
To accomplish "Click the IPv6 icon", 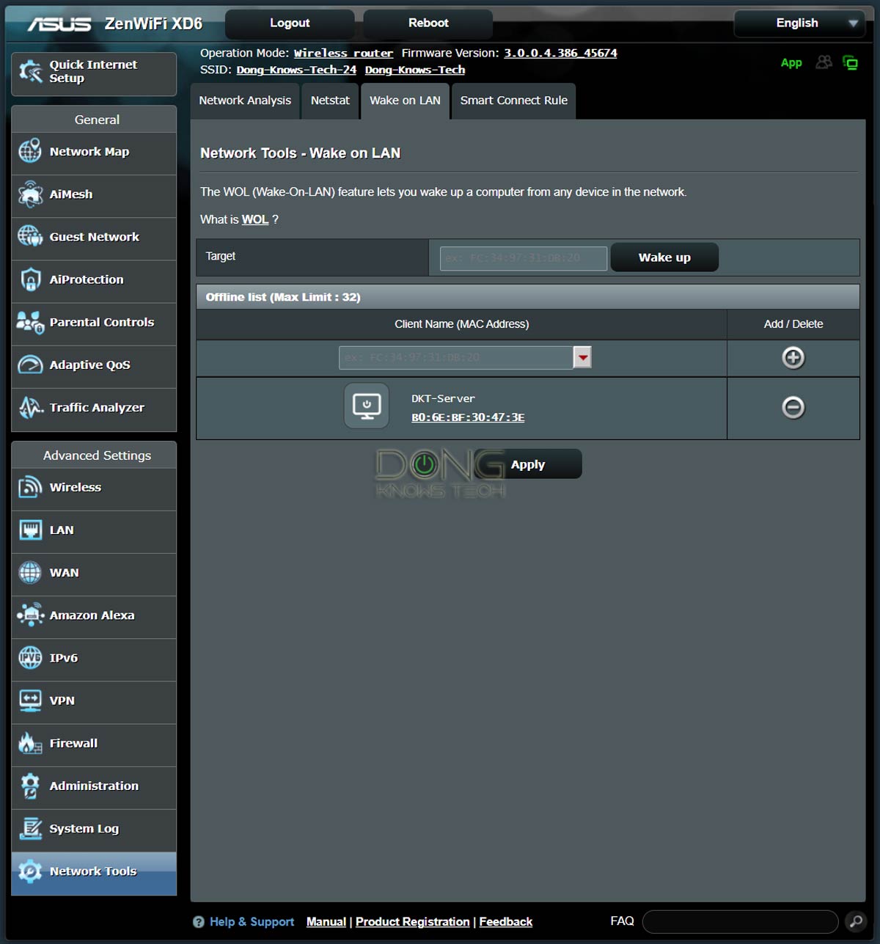I will tap(30, 657).
